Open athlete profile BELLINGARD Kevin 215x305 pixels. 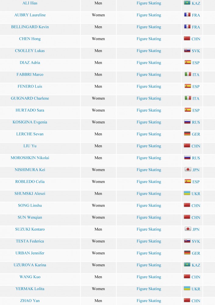pos(30,27)
